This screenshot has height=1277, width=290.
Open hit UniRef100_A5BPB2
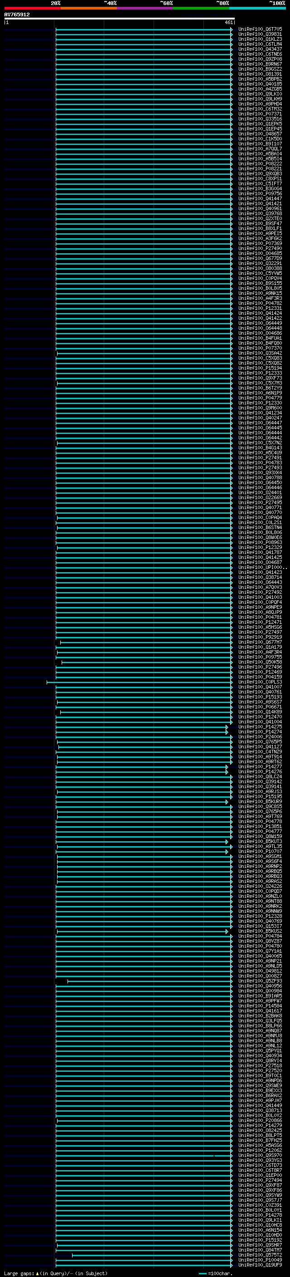point(260,79)
